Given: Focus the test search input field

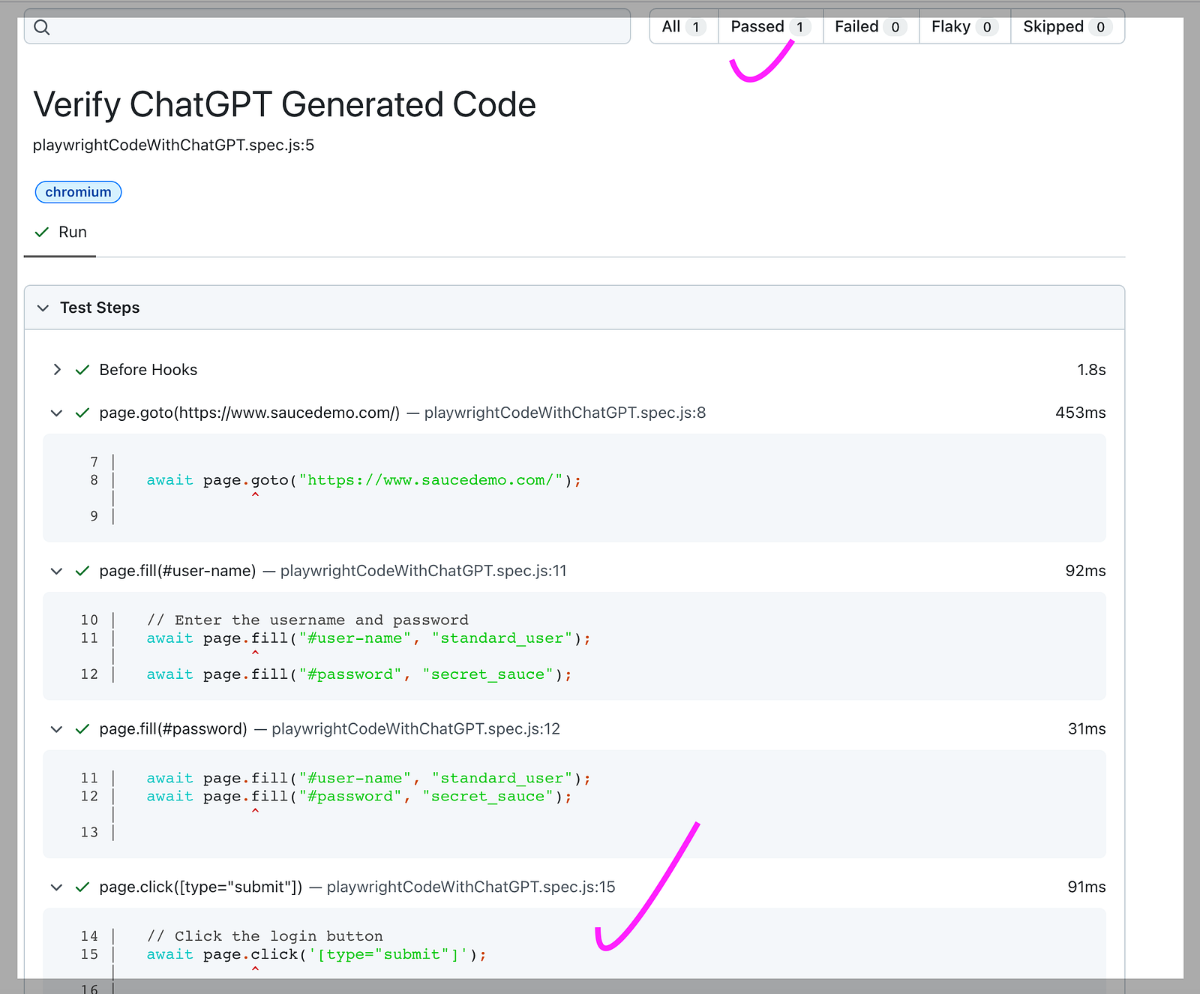Looking at the screenshot, I should point(327,27).
